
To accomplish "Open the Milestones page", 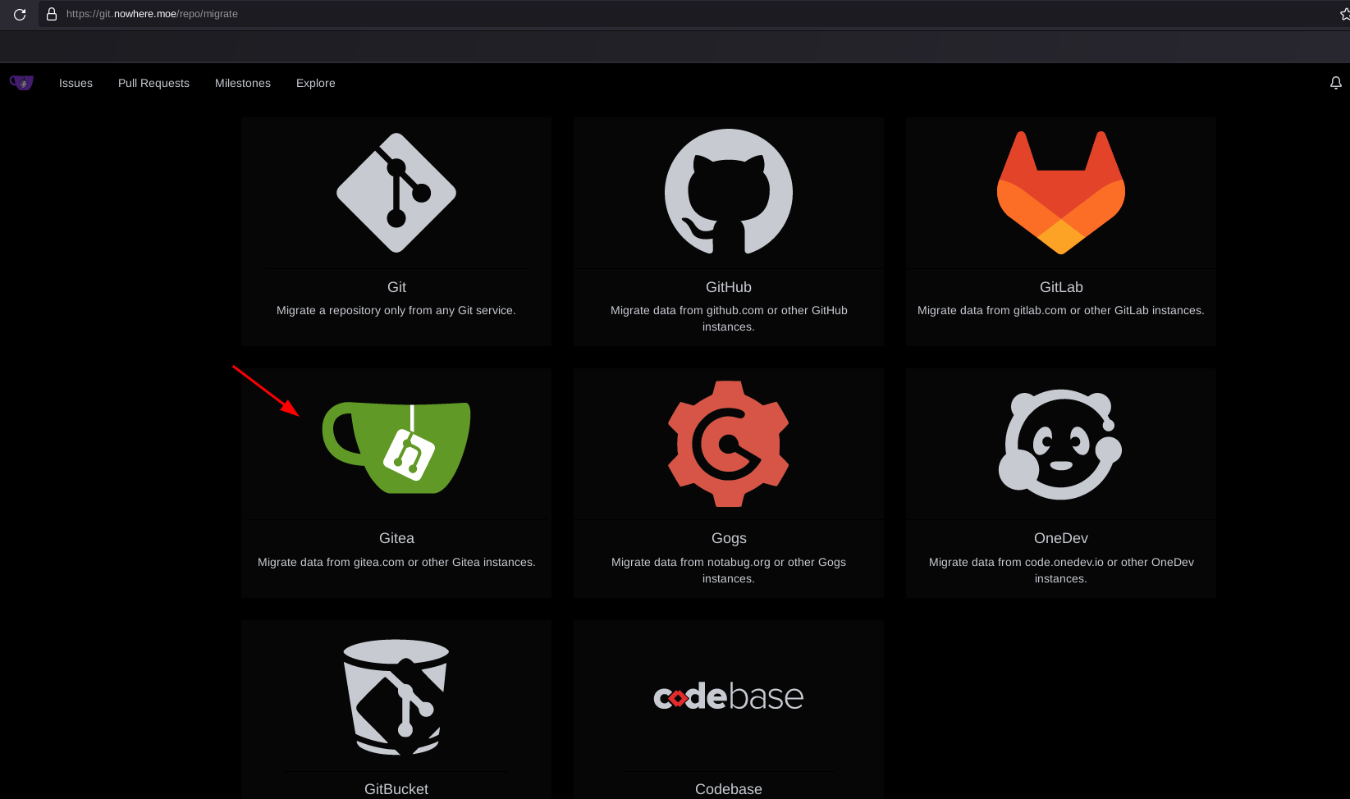I will tap(242, 83).
